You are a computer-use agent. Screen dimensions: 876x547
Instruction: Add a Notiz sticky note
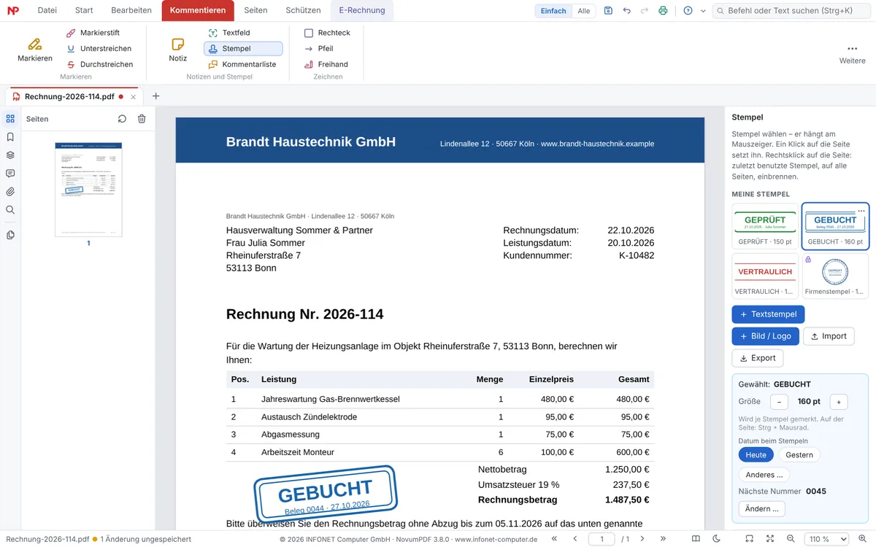pyautogui.click(x=177, y=49)
